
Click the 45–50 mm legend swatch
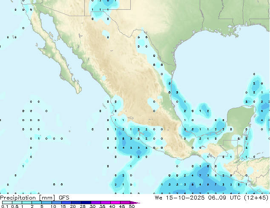125,202
